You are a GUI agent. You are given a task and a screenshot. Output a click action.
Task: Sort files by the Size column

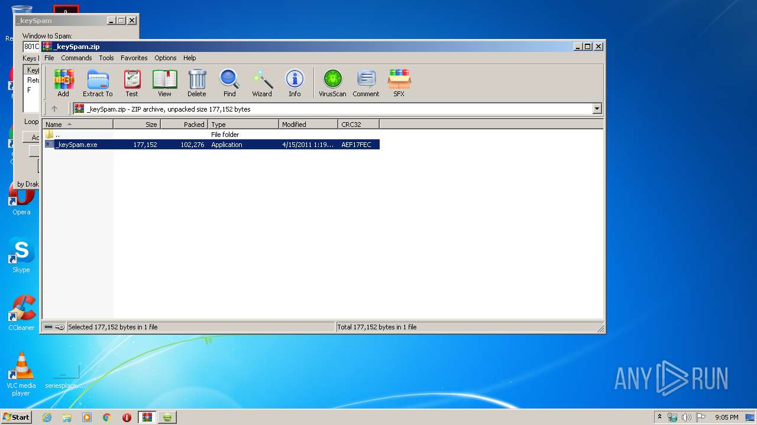tap(137, 125)
